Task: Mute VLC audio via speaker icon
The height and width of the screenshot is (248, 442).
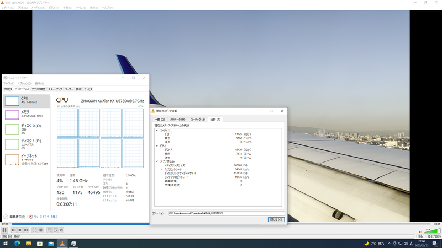Action: click(x=420, y=231)
